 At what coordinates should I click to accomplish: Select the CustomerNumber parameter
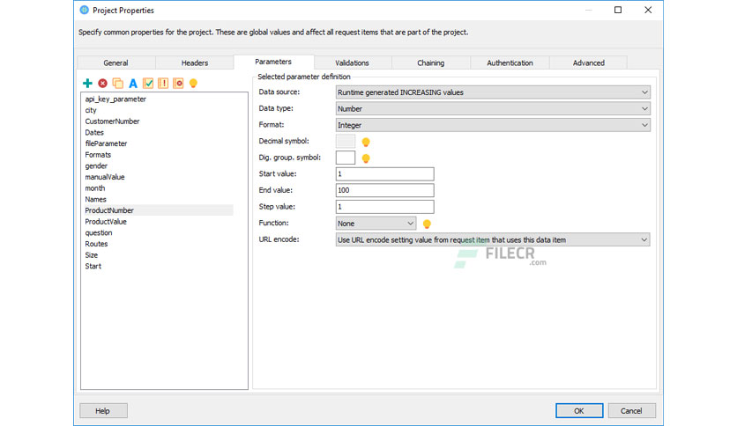(x=112, y=121)
